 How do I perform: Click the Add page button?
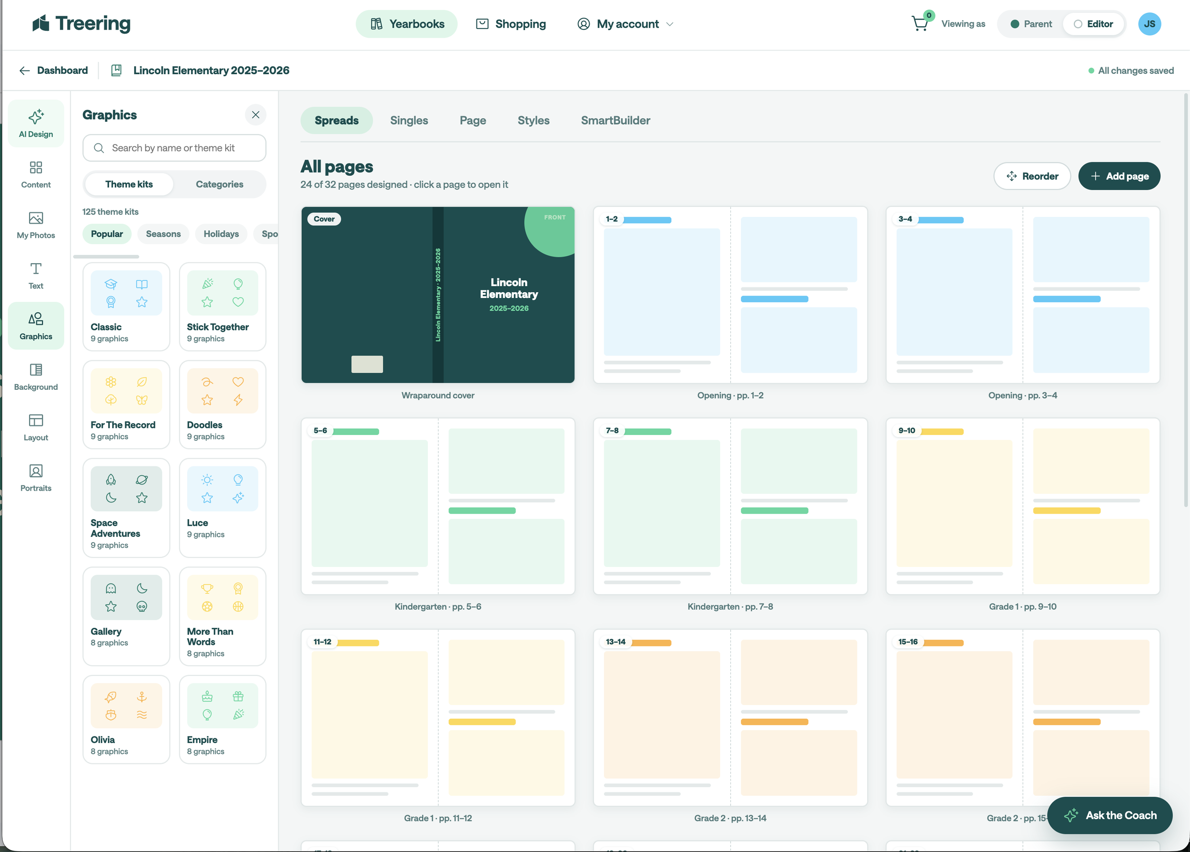pyautogui.click(x=1119, y=176)
